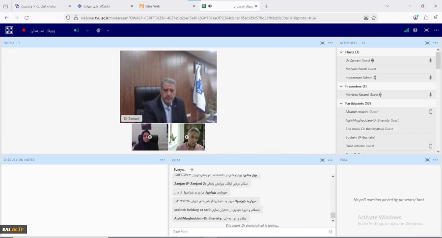
Task: Click the red recording indicator dot
Action: (x=24, y=30)
